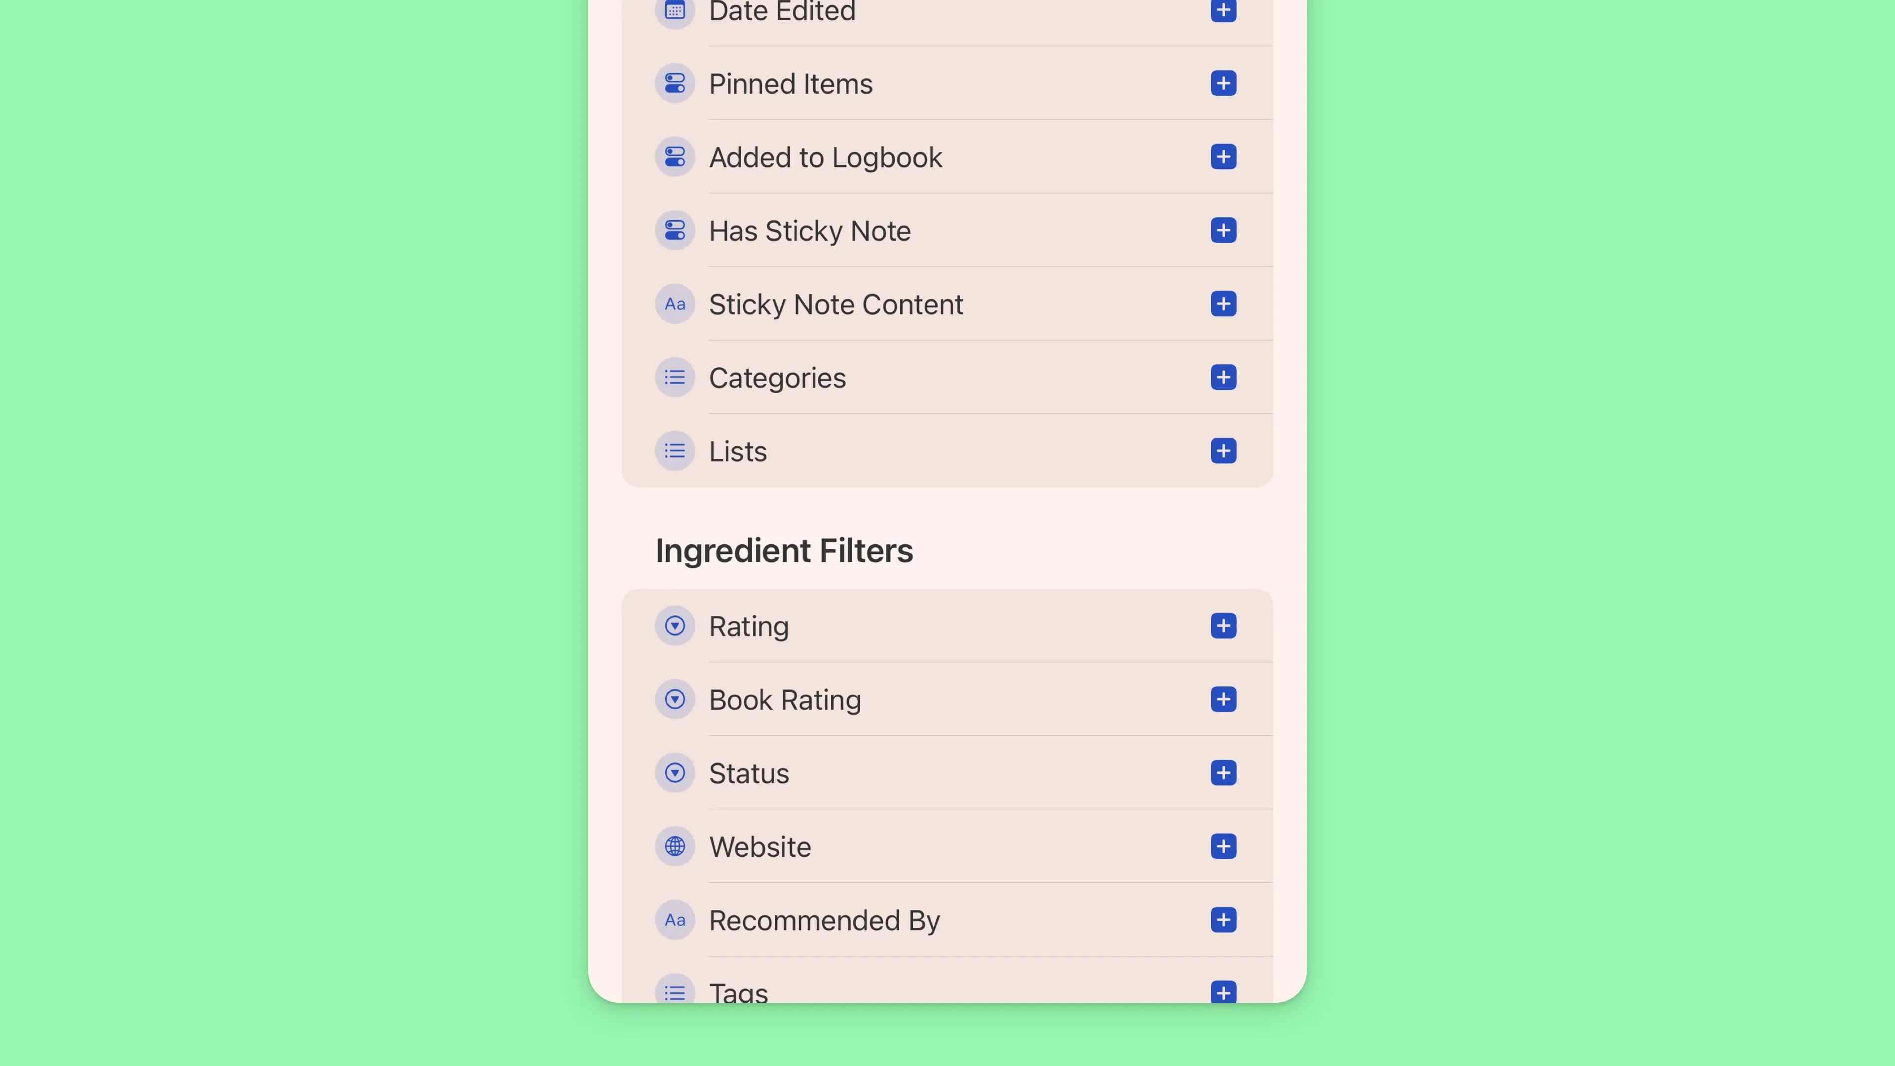Add the Sticky Note Content filter
The image size is (1895, 1066).
1223,304
